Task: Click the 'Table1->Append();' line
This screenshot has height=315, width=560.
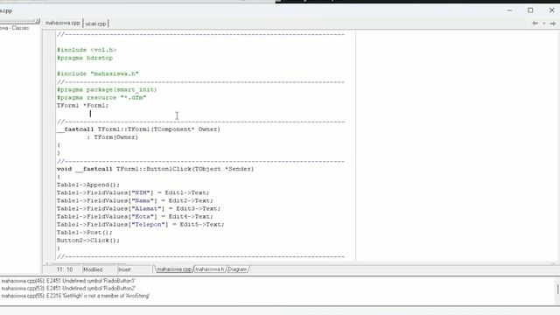Action: click(x=88, y=185)
